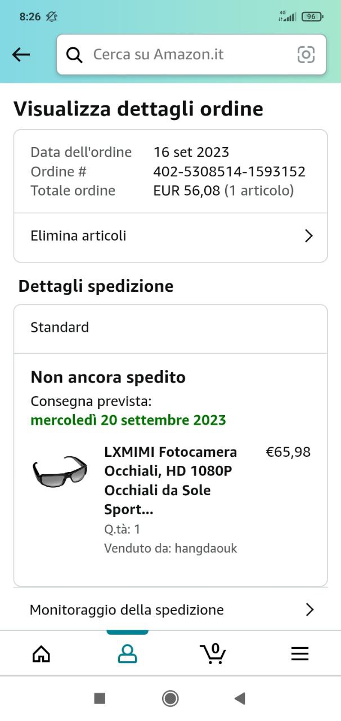Image resolution: width=341 pixels, height=721 pixels.
Task: Expand Monitoraggio della spedizione chevron
Action: [309, 609]
